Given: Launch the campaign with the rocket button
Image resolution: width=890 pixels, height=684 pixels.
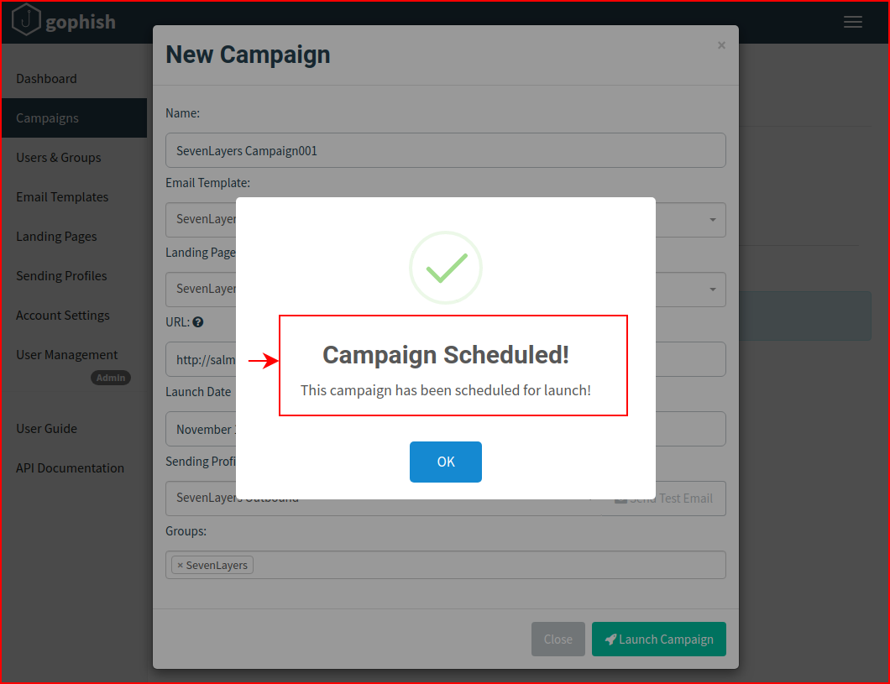Looking at the screenshot, I should point(658,640).
